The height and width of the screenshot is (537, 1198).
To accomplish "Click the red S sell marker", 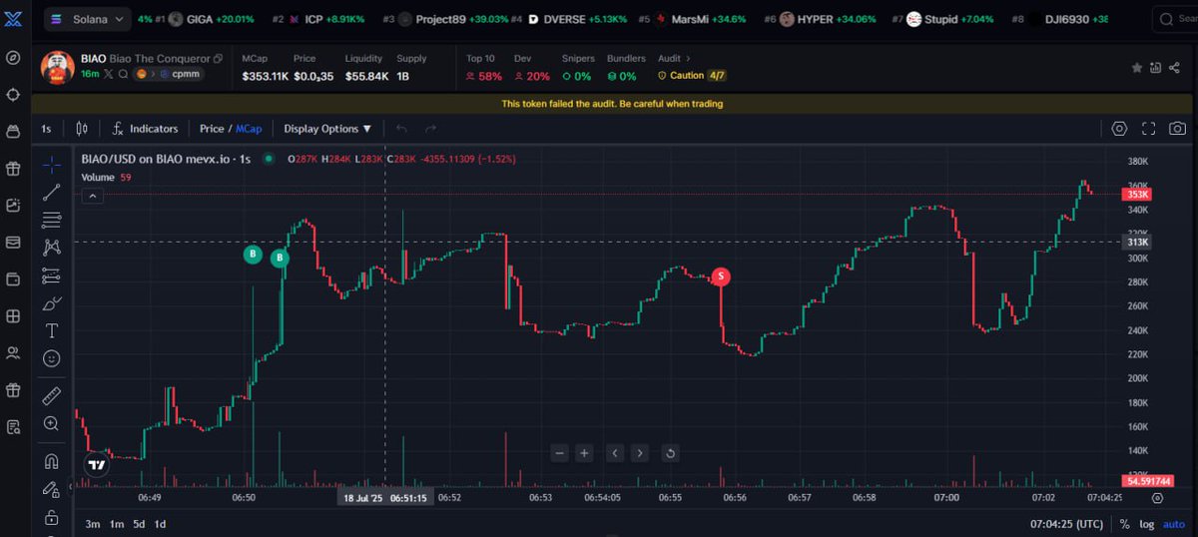I will [x=721, y=276].
